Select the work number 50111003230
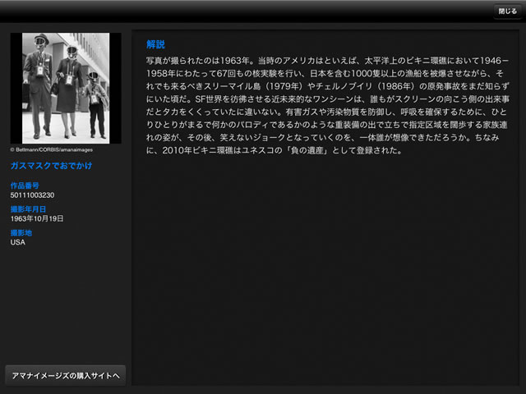Viewport: 526px width, 394px height. click(32, 195)
